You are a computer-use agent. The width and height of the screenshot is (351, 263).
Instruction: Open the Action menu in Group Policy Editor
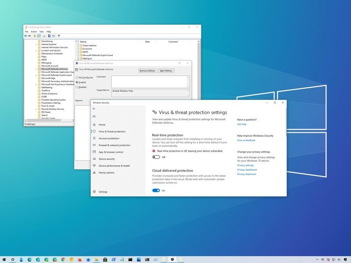tap(34, 32)
